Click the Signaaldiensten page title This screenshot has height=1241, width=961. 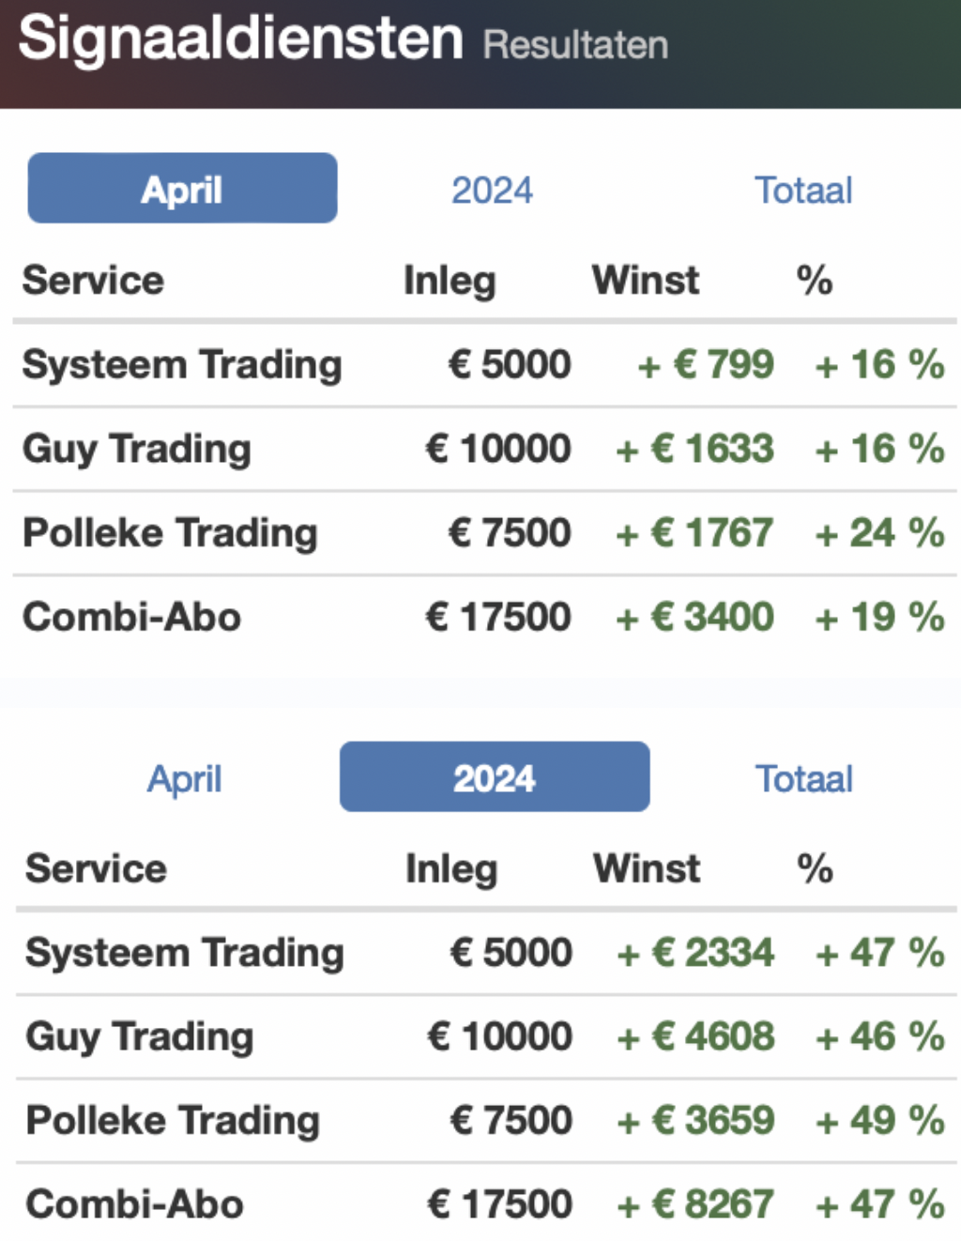[241, 39]
